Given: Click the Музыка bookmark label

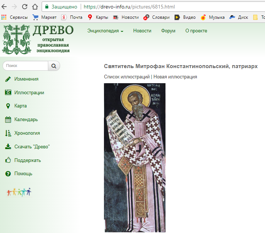Looking at the screenshot, I should (x=217, y=17).
